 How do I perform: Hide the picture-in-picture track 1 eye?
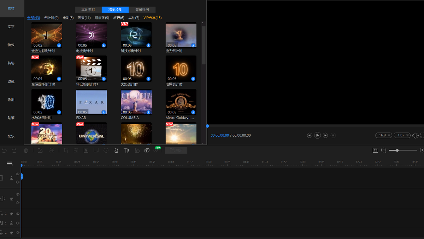18,195
